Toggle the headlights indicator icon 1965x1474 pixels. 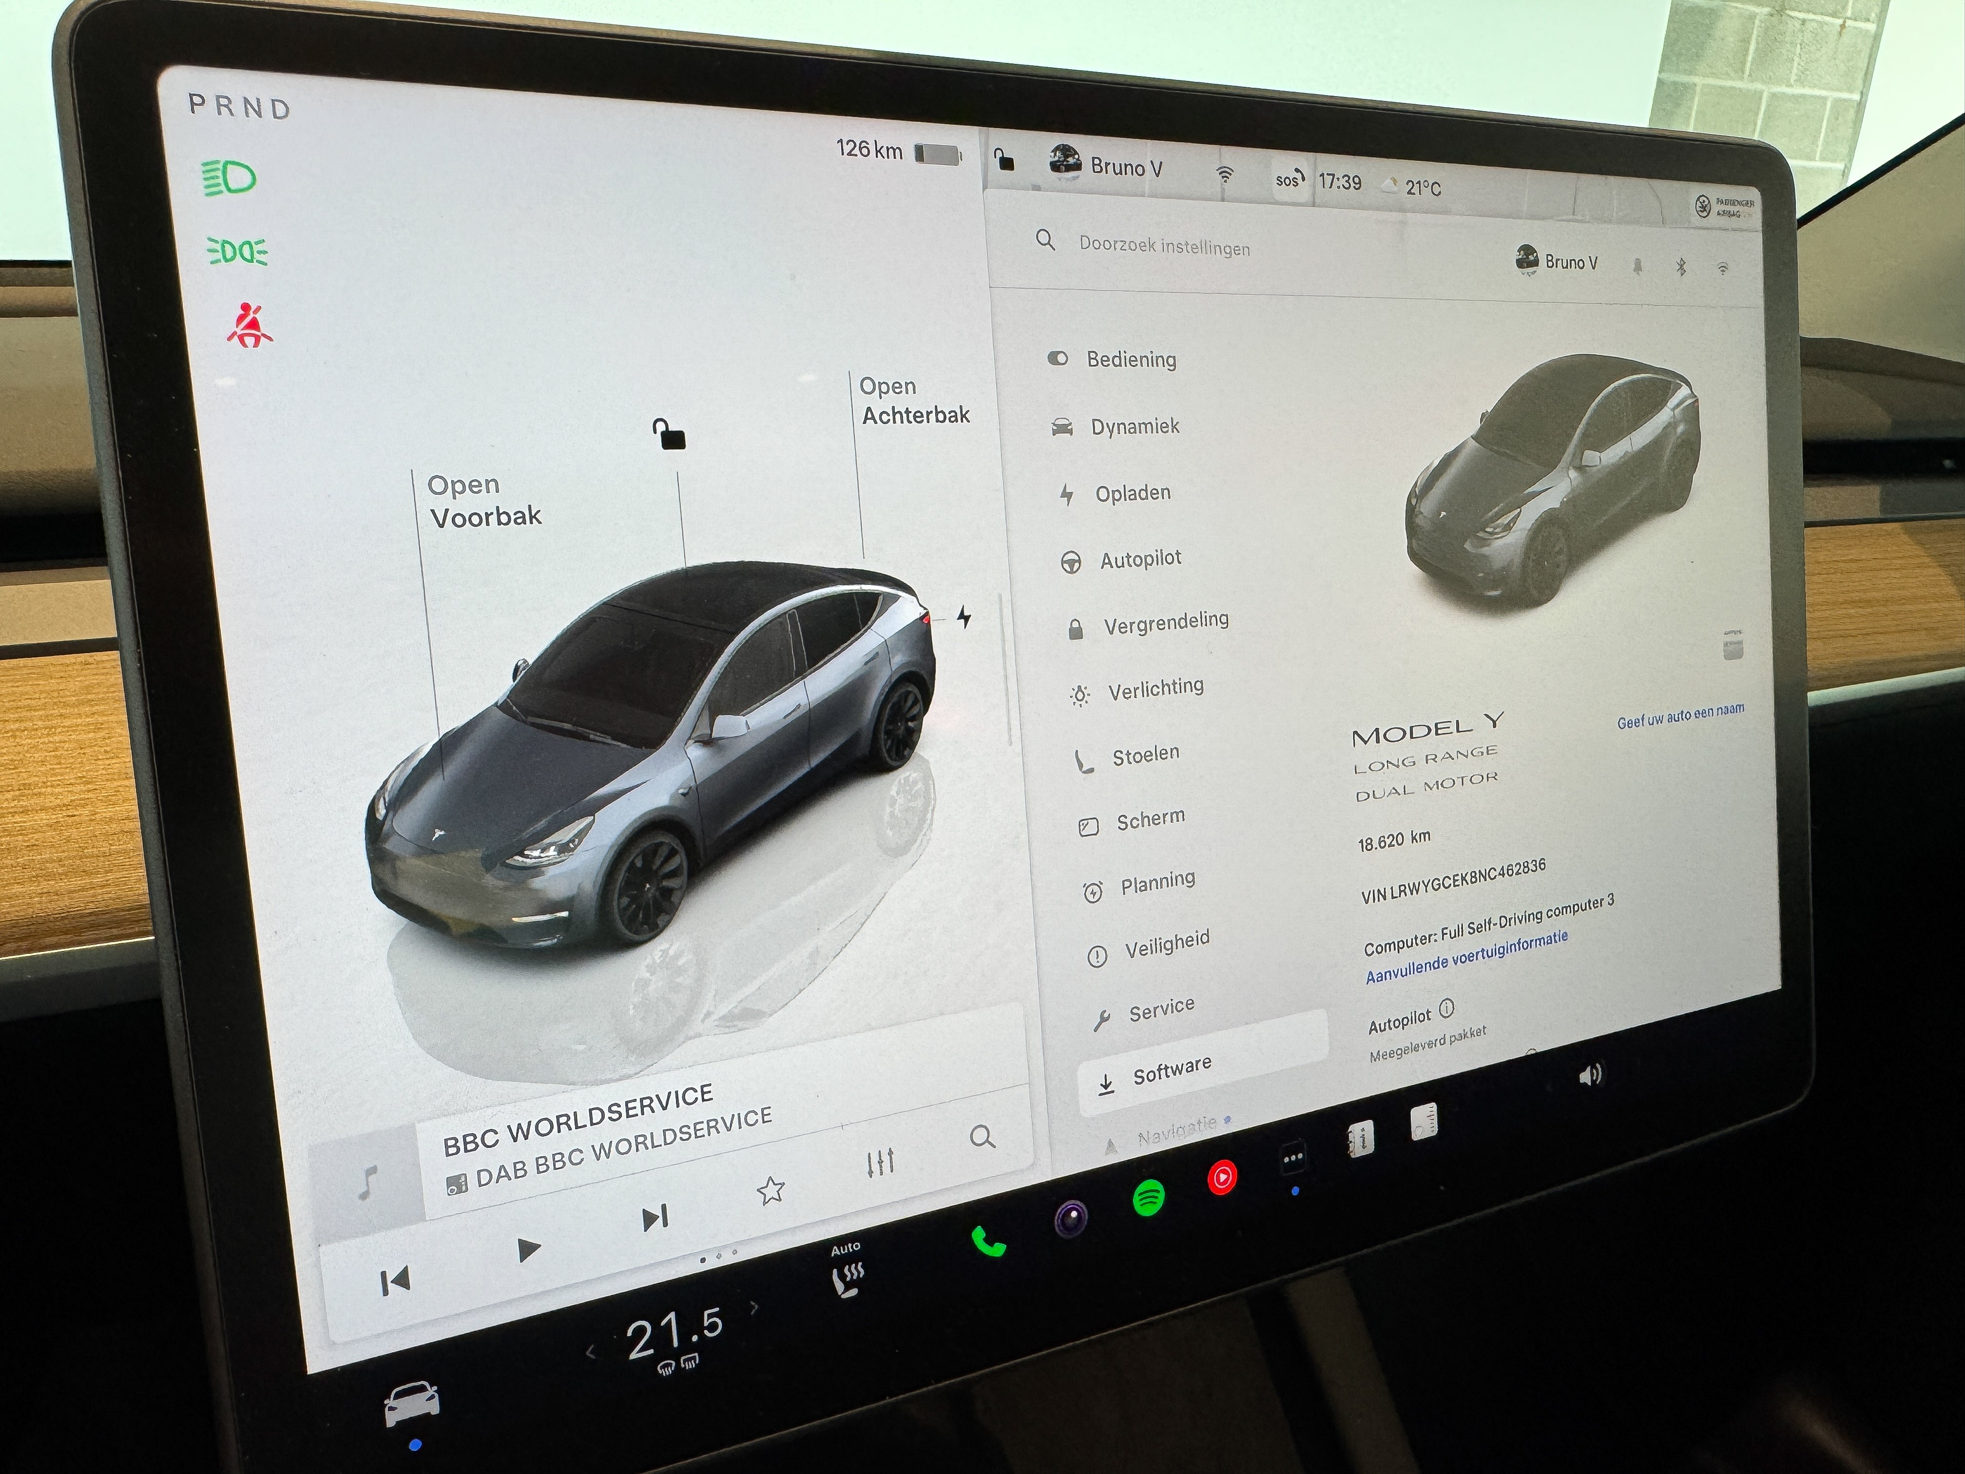229,178
